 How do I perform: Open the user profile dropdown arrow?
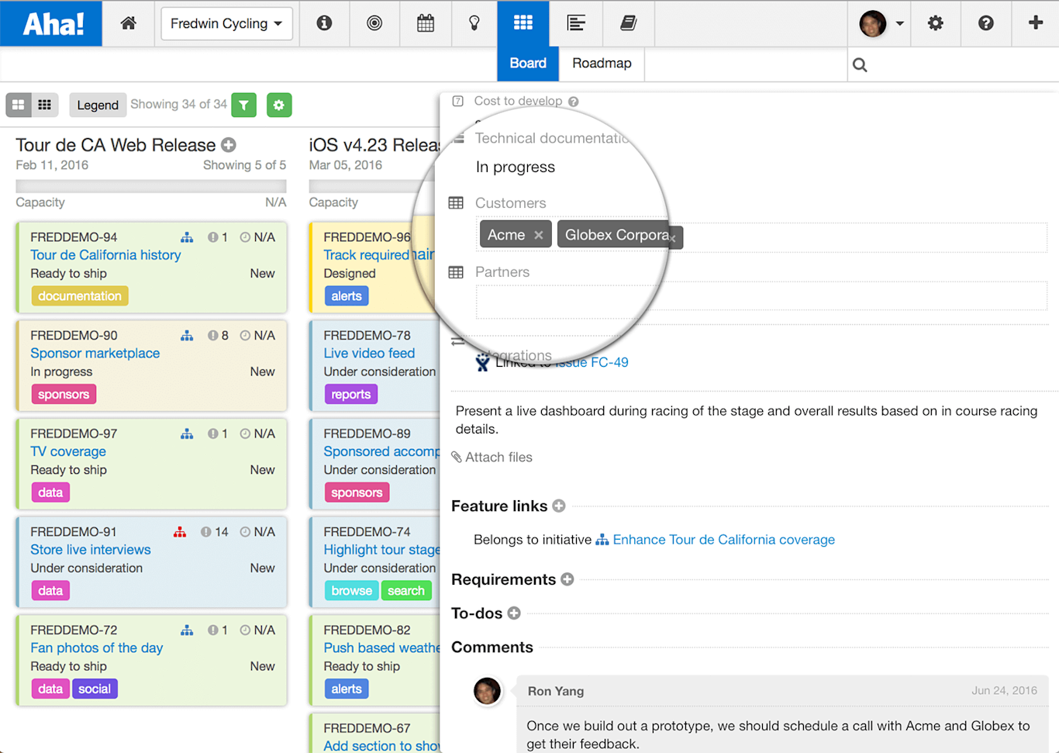tap(899, 23)
